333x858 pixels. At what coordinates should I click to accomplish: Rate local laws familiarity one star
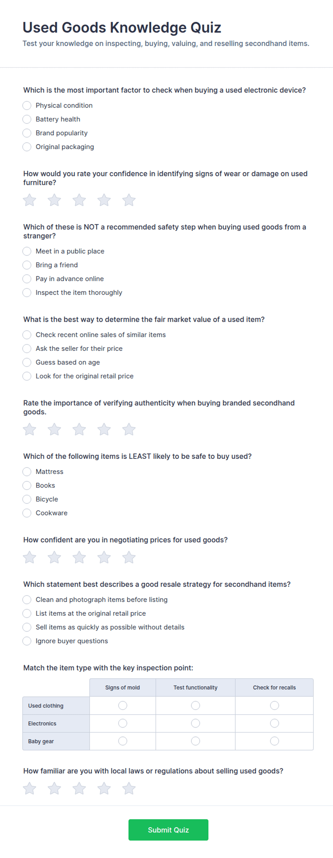tap(29, 788)
